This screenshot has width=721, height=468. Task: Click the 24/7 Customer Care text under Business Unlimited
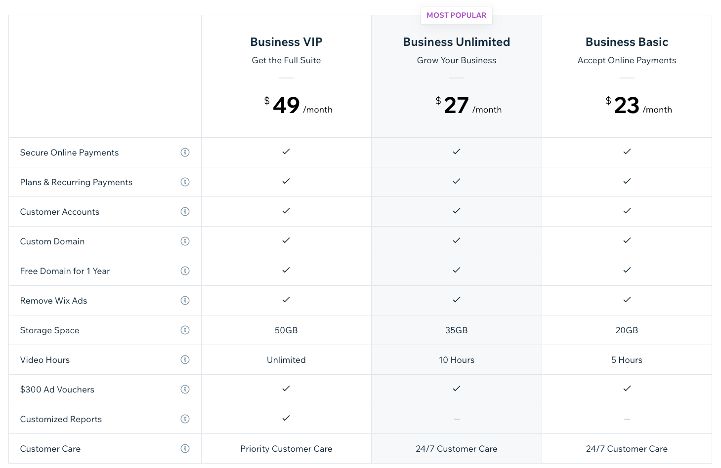(x=456, y=448)
